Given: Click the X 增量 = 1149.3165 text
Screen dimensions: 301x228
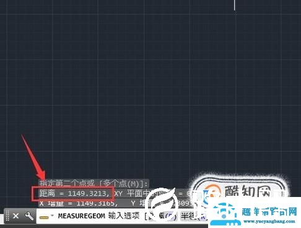Looking at the screenshot, I should coord(79,203).
